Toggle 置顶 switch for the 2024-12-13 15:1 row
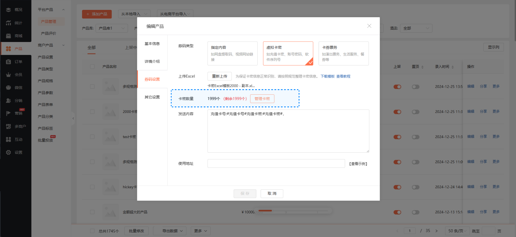Image resolution: width=516 pixels, height=237 pixels. point(415,212)
